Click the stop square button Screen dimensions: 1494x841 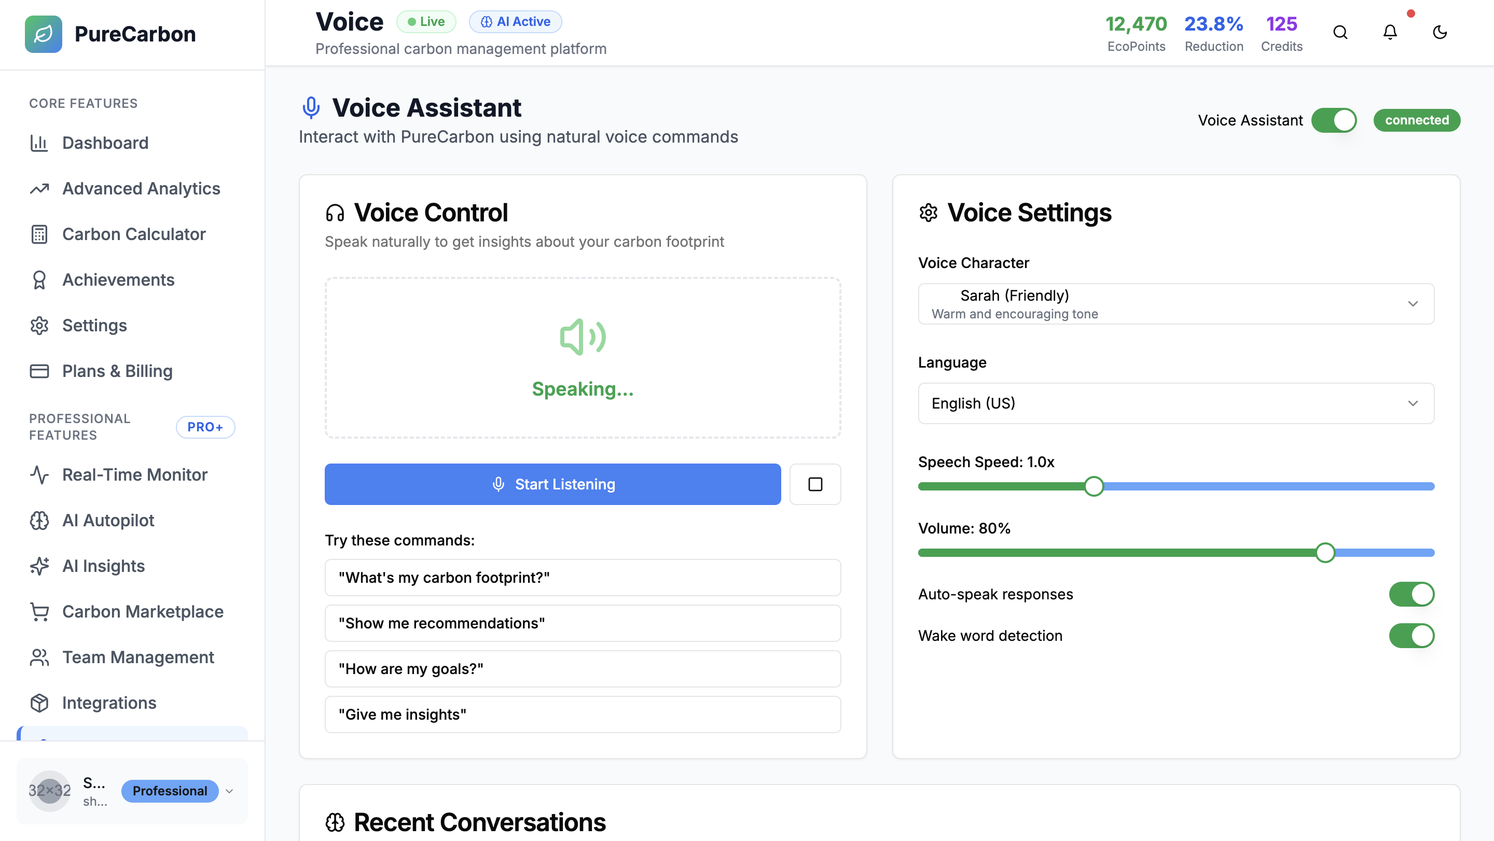point(815,484)
